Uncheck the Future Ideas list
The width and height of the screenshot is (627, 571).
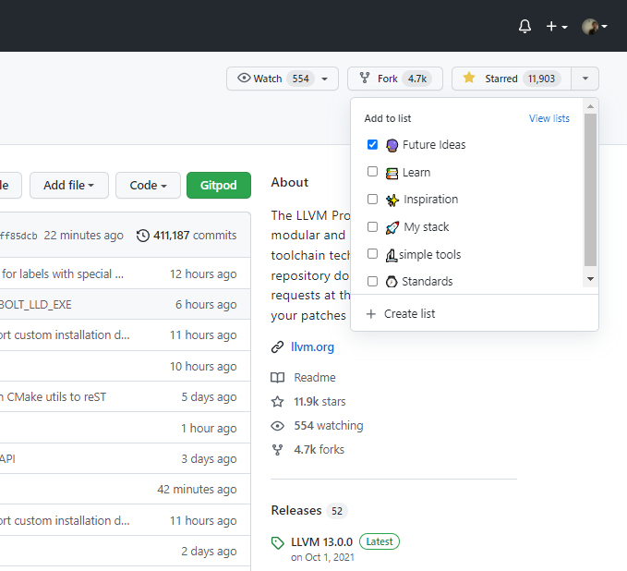[x=372, y=144]
